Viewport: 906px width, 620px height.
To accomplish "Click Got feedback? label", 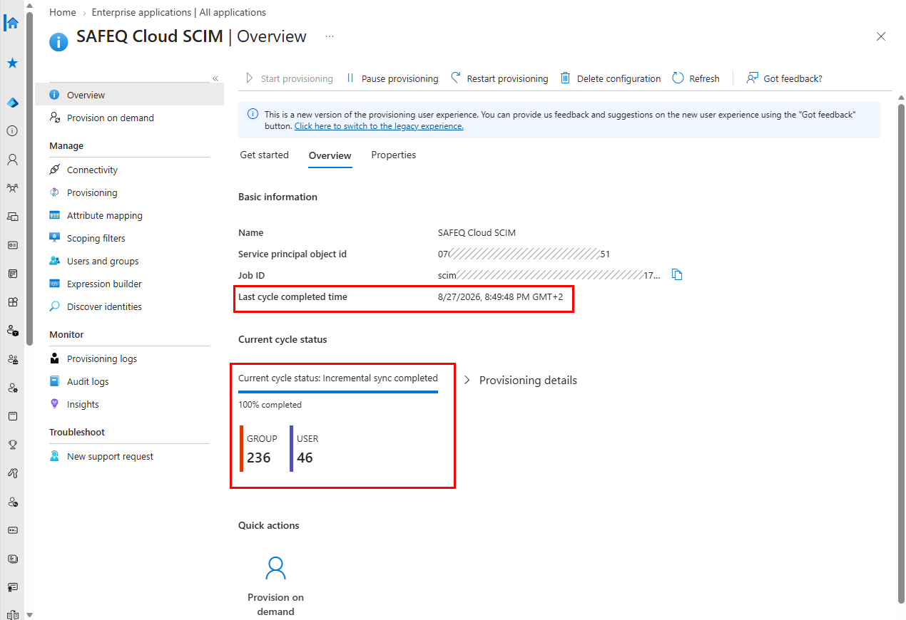I will [793, 78].
